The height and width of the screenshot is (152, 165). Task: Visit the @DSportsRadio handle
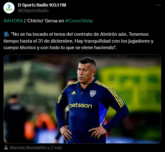click(x=33, y=11)
